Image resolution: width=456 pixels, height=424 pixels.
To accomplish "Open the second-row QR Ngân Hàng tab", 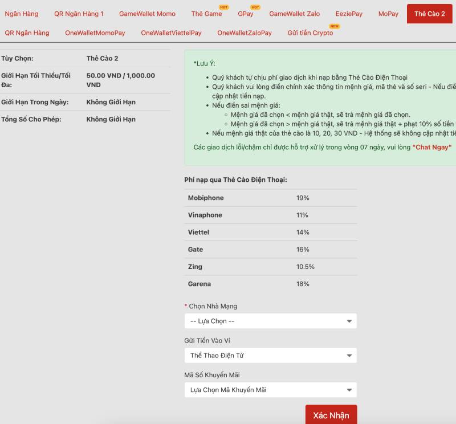I will [27, 33].
